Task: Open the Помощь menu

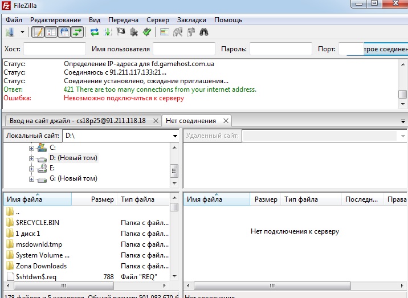Action: tap(228, 20)
